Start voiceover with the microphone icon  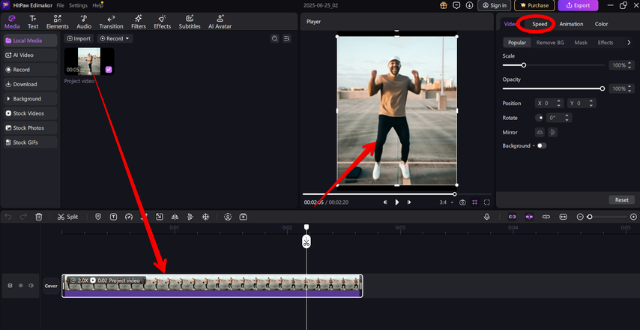click(x=486, y=217)
